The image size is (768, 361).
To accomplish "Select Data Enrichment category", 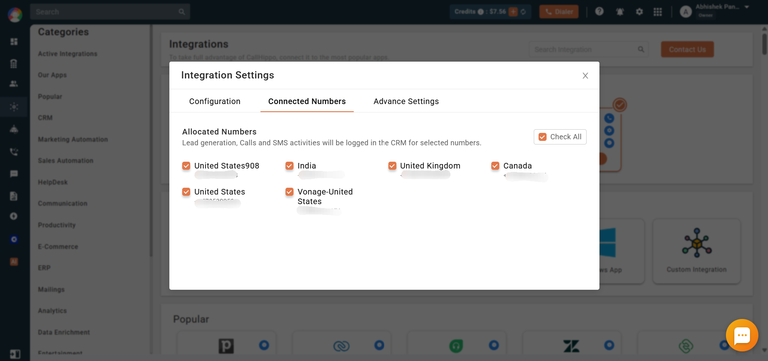I will [64, 332].
